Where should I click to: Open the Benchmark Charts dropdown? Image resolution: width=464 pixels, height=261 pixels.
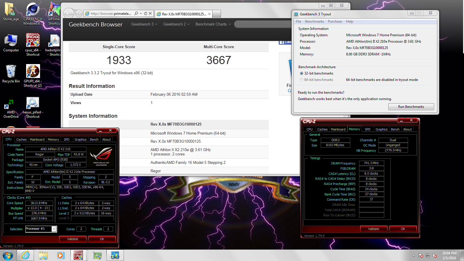[213, 24]
